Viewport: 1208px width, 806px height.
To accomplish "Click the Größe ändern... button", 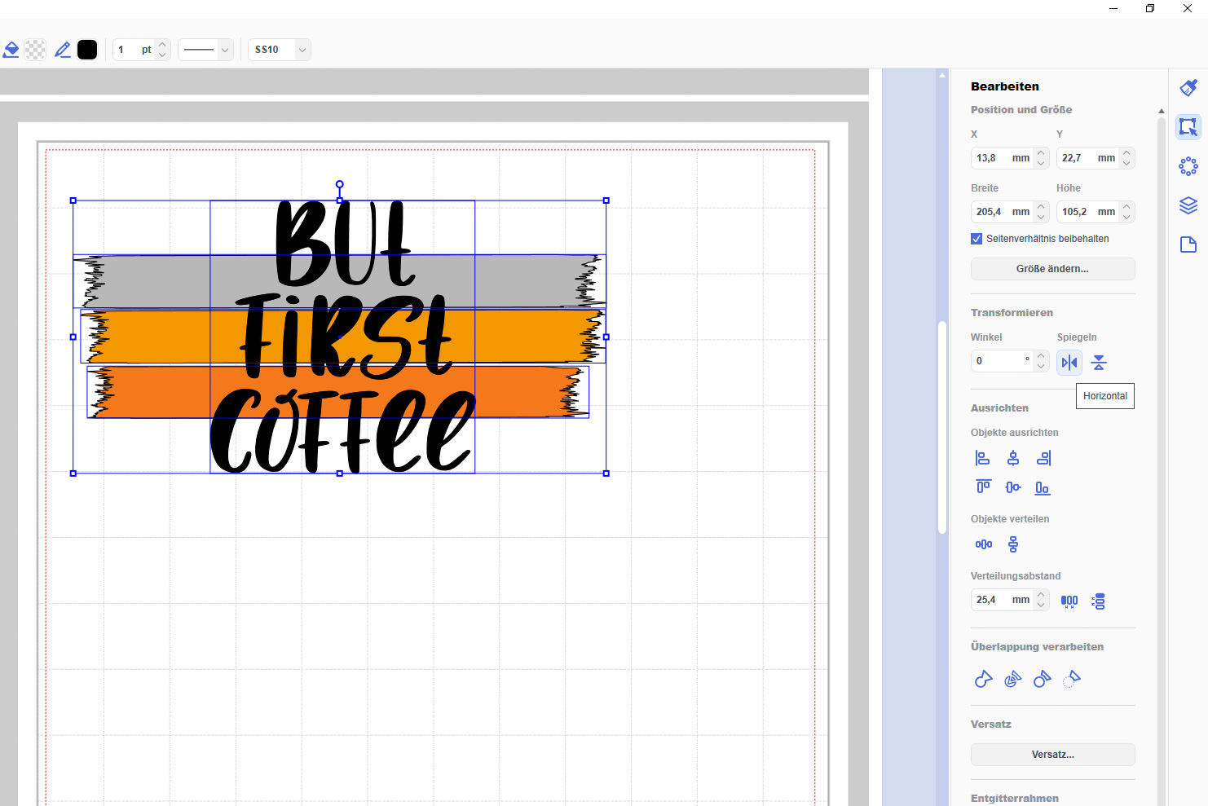I will (x=1052, y=269).
